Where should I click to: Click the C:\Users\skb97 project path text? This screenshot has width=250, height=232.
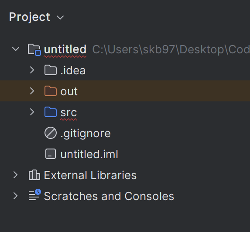pyautogui.click(x=171, y=49)
